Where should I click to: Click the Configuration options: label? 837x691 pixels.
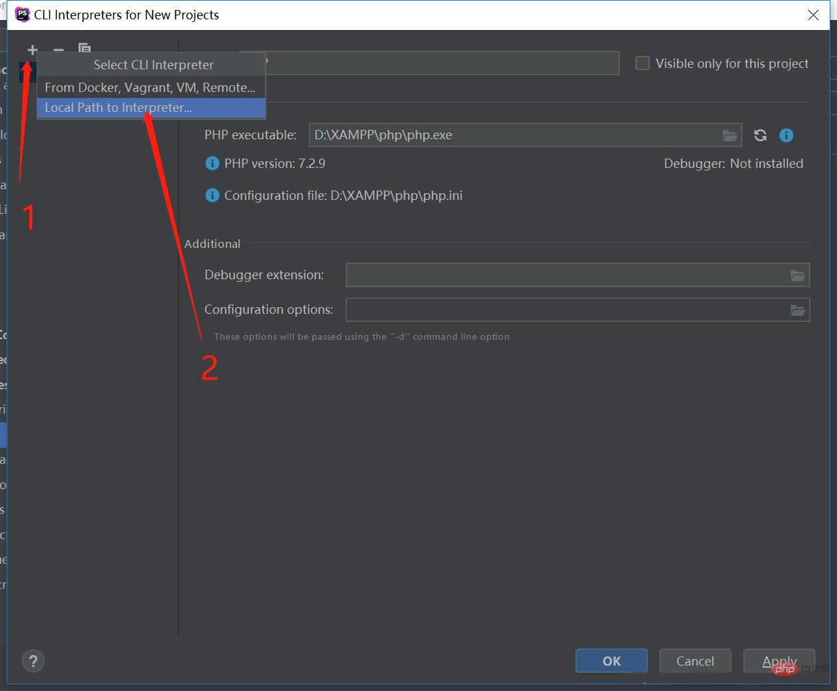click(x=268, y=309)
